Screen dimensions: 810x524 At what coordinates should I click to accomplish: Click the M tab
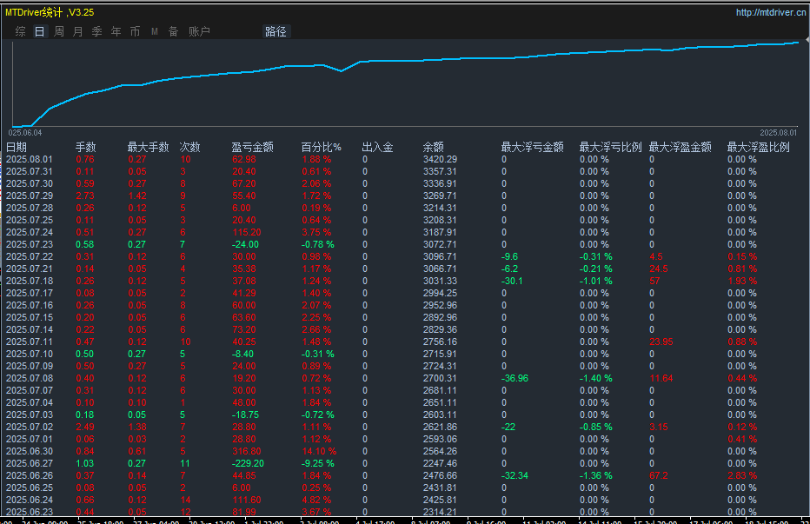tap(155, 31)
